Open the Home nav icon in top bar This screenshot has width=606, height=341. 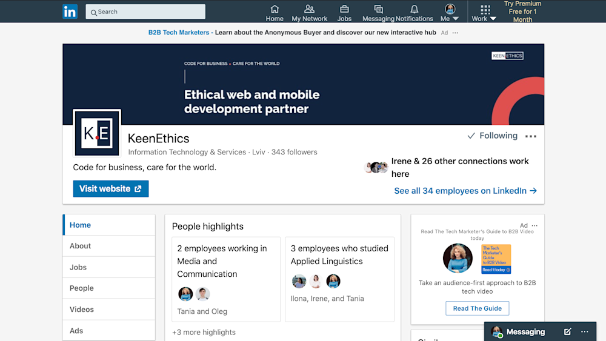(x=275, y=13)
